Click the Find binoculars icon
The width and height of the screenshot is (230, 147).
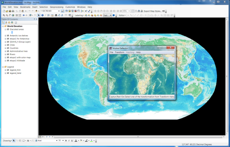pos(56,15)
